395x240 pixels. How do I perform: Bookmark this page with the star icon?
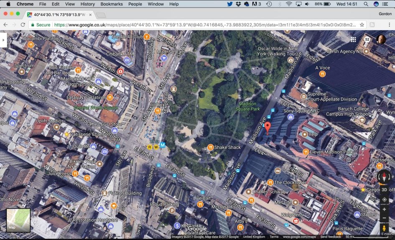[x=362, y=25]
